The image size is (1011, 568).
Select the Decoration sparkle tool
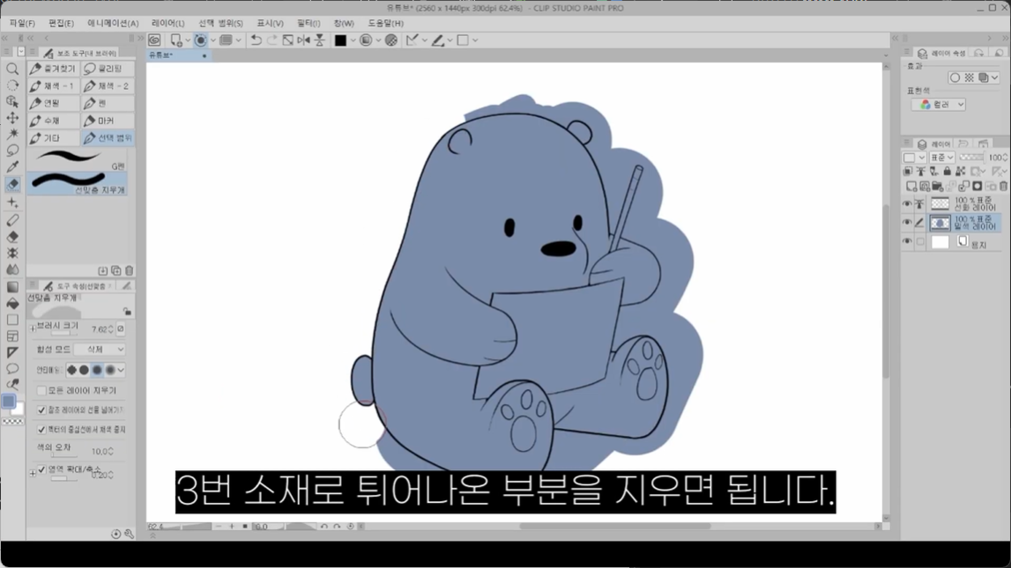point(12,203)
